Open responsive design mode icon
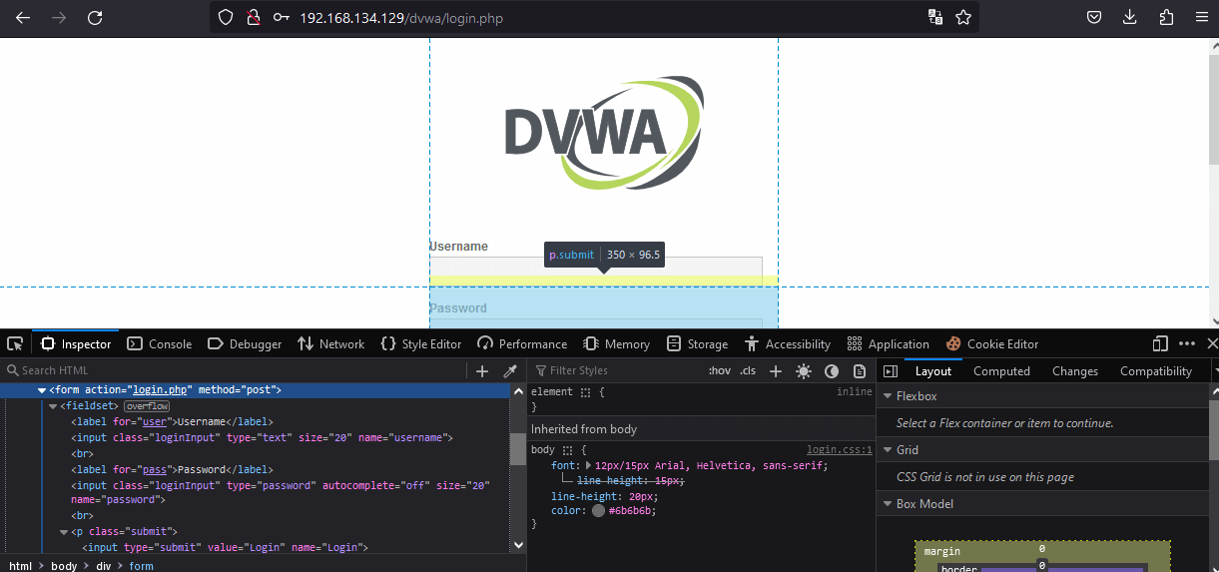 [1160, 344]
